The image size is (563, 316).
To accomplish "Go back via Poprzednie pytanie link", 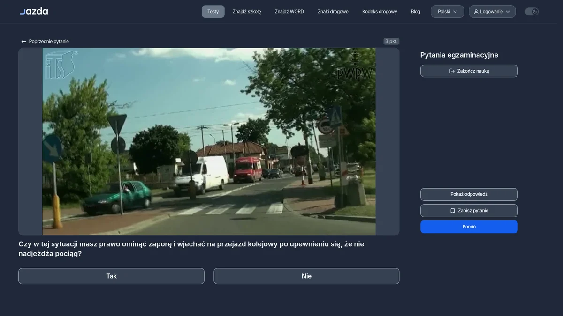I will 45,42.
